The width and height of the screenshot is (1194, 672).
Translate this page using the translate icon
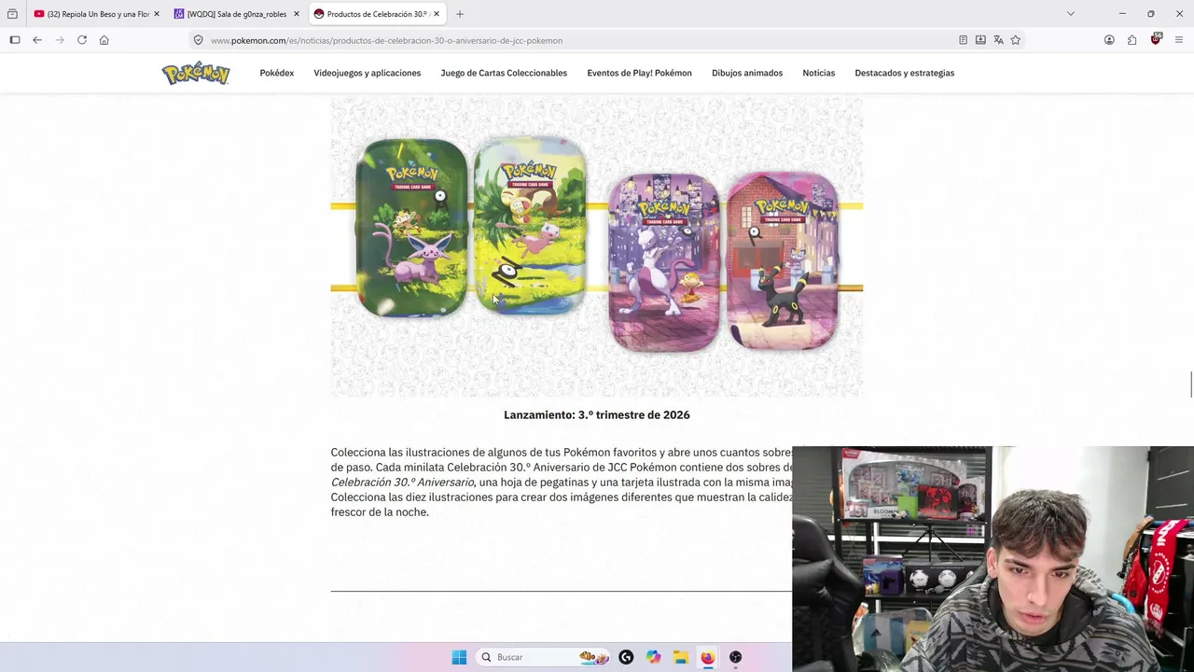(998, 40)
